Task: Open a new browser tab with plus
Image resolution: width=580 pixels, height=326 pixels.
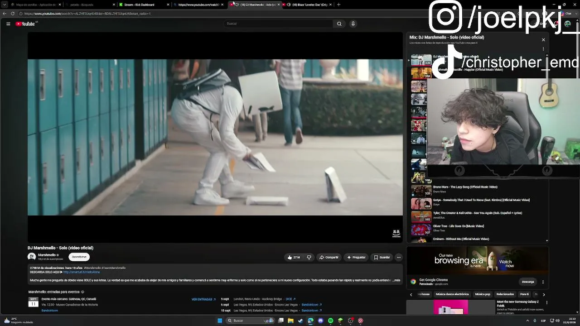Action: pyautogui.click(x=338, y=5)
